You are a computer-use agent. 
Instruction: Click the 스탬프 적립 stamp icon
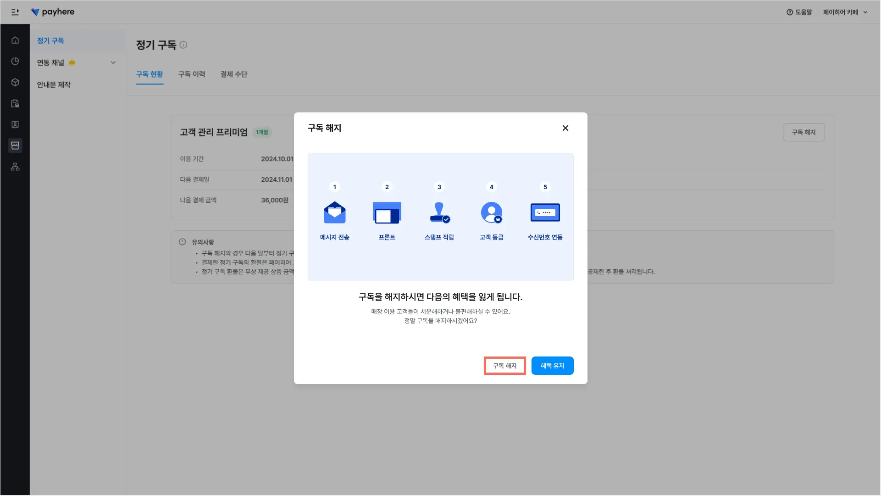tap(439, 213)
